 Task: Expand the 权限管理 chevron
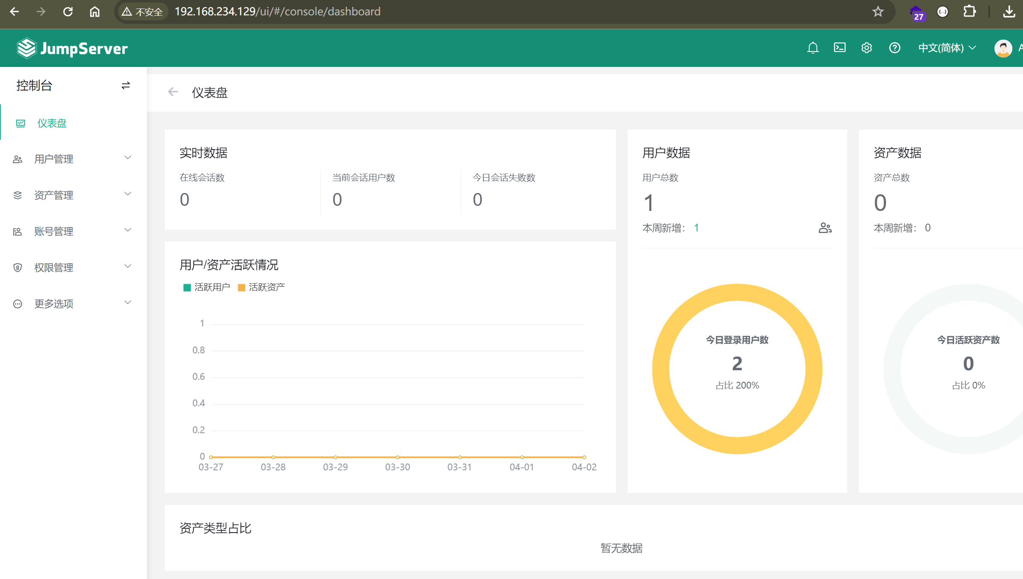[x=128, y=266]
